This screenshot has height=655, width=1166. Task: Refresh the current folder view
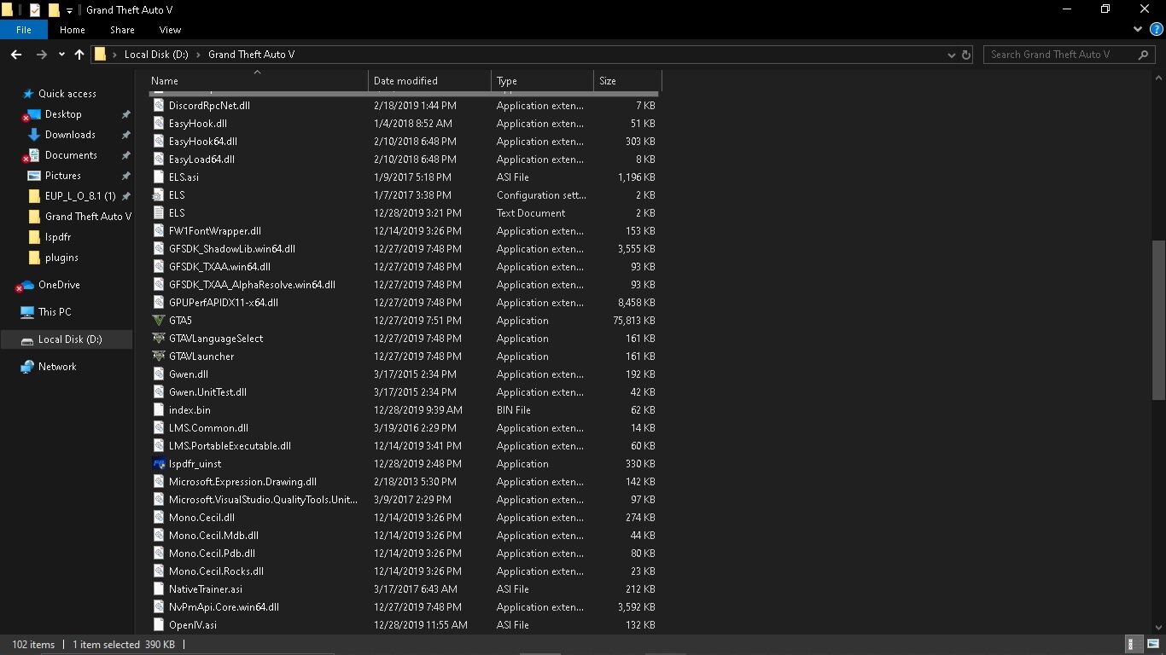(x=966, y=55)
